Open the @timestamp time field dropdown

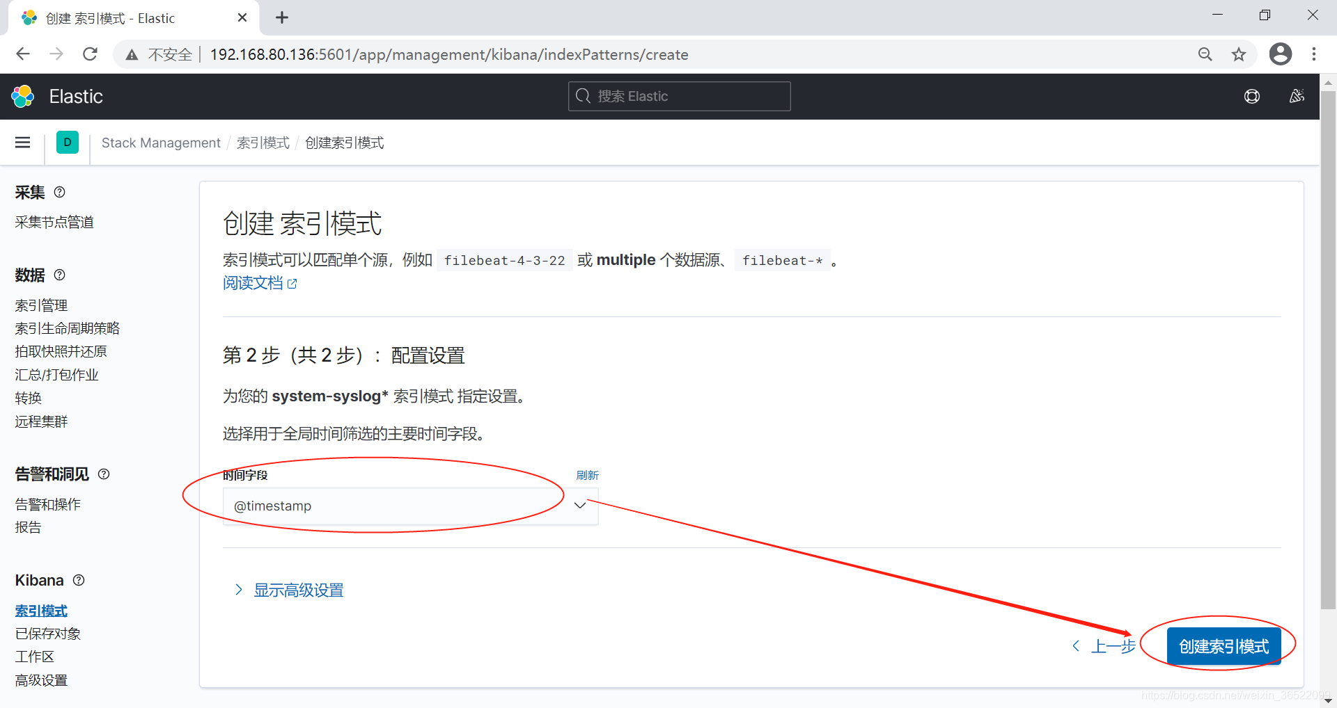click(410, 506)
